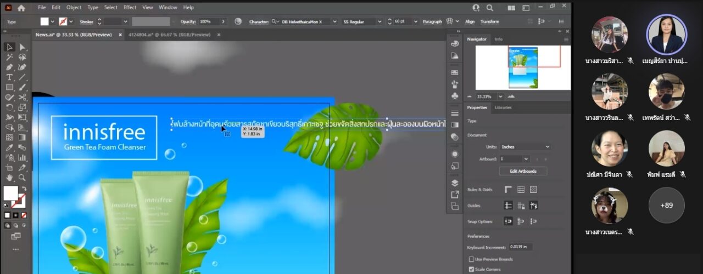Open the Character panel link
Image resolution: width=703 pixels, height=274 pixels.
click(259, 21)
